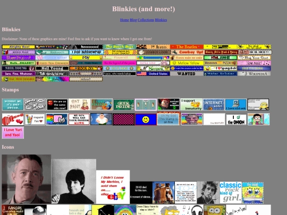Image resolution: width=287 pixels, height=215 pixels.
Task: Select the 'I love the Onion' stamp
Action: point(236,119)
